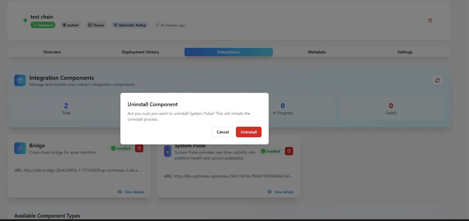Click the refresh icon in Integration Components
Viewport: 469px width, 221px height.
[x=437, y=80]
